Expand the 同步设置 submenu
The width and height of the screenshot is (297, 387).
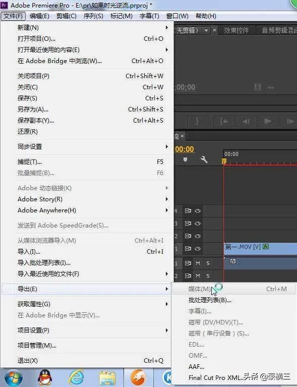pos(93,147)
